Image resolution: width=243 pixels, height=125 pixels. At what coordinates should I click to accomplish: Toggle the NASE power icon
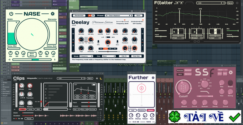pos(11,14)
